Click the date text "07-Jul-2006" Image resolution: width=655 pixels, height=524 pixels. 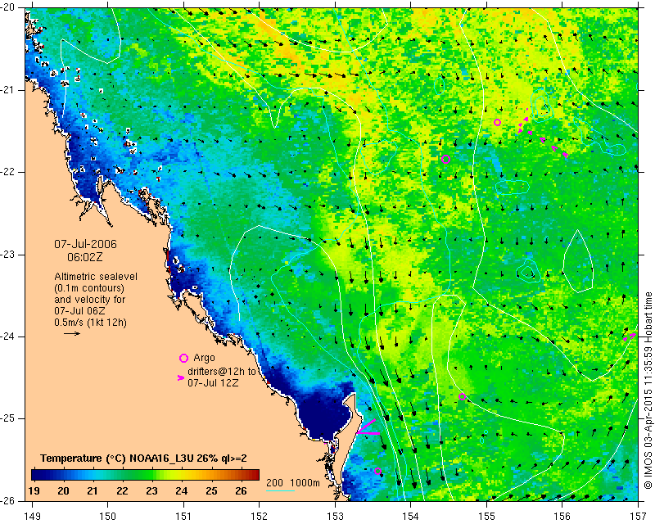click(86, 244)
